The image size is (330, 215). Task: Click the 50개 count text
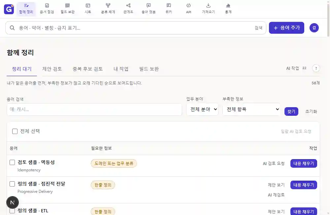(x=315, y=83)
